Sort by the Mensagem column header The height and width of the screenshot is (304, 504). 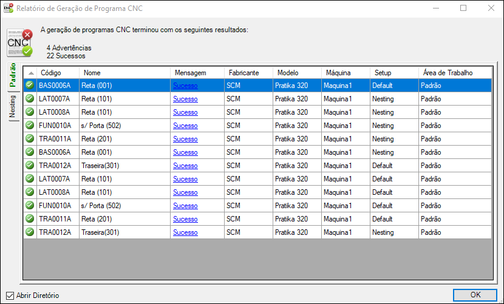(197, 73)
